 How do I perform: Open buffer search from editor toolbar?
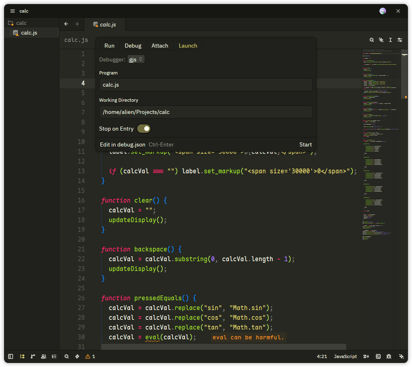coord(371,40)
